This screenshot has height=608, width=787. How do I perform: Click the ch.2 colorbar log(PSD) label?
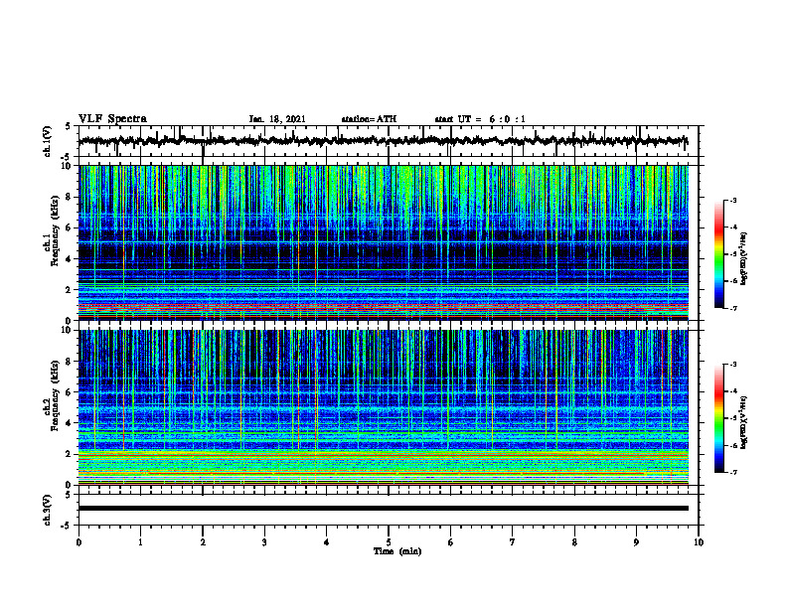(x=744, y=422)
